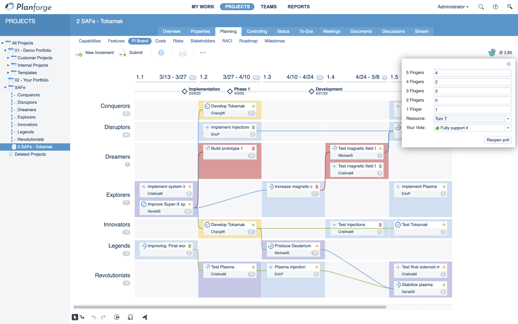Image resolution: width=518 pixels, height=324 pixels.
Task: Click the 3 Fingers input field
Action: point(472,91)
